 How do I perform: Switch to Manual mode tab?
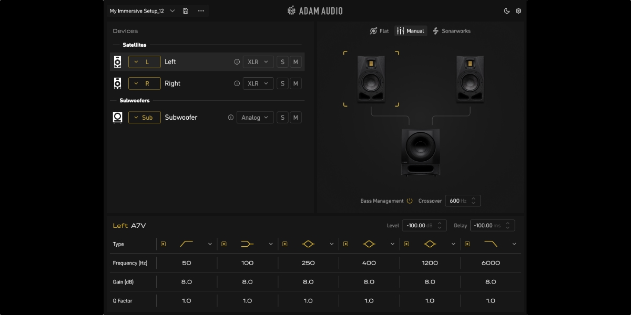411,31
